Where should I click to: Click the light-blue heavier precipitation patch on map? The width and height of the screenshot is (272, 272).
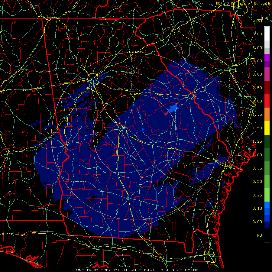point(172,109)
